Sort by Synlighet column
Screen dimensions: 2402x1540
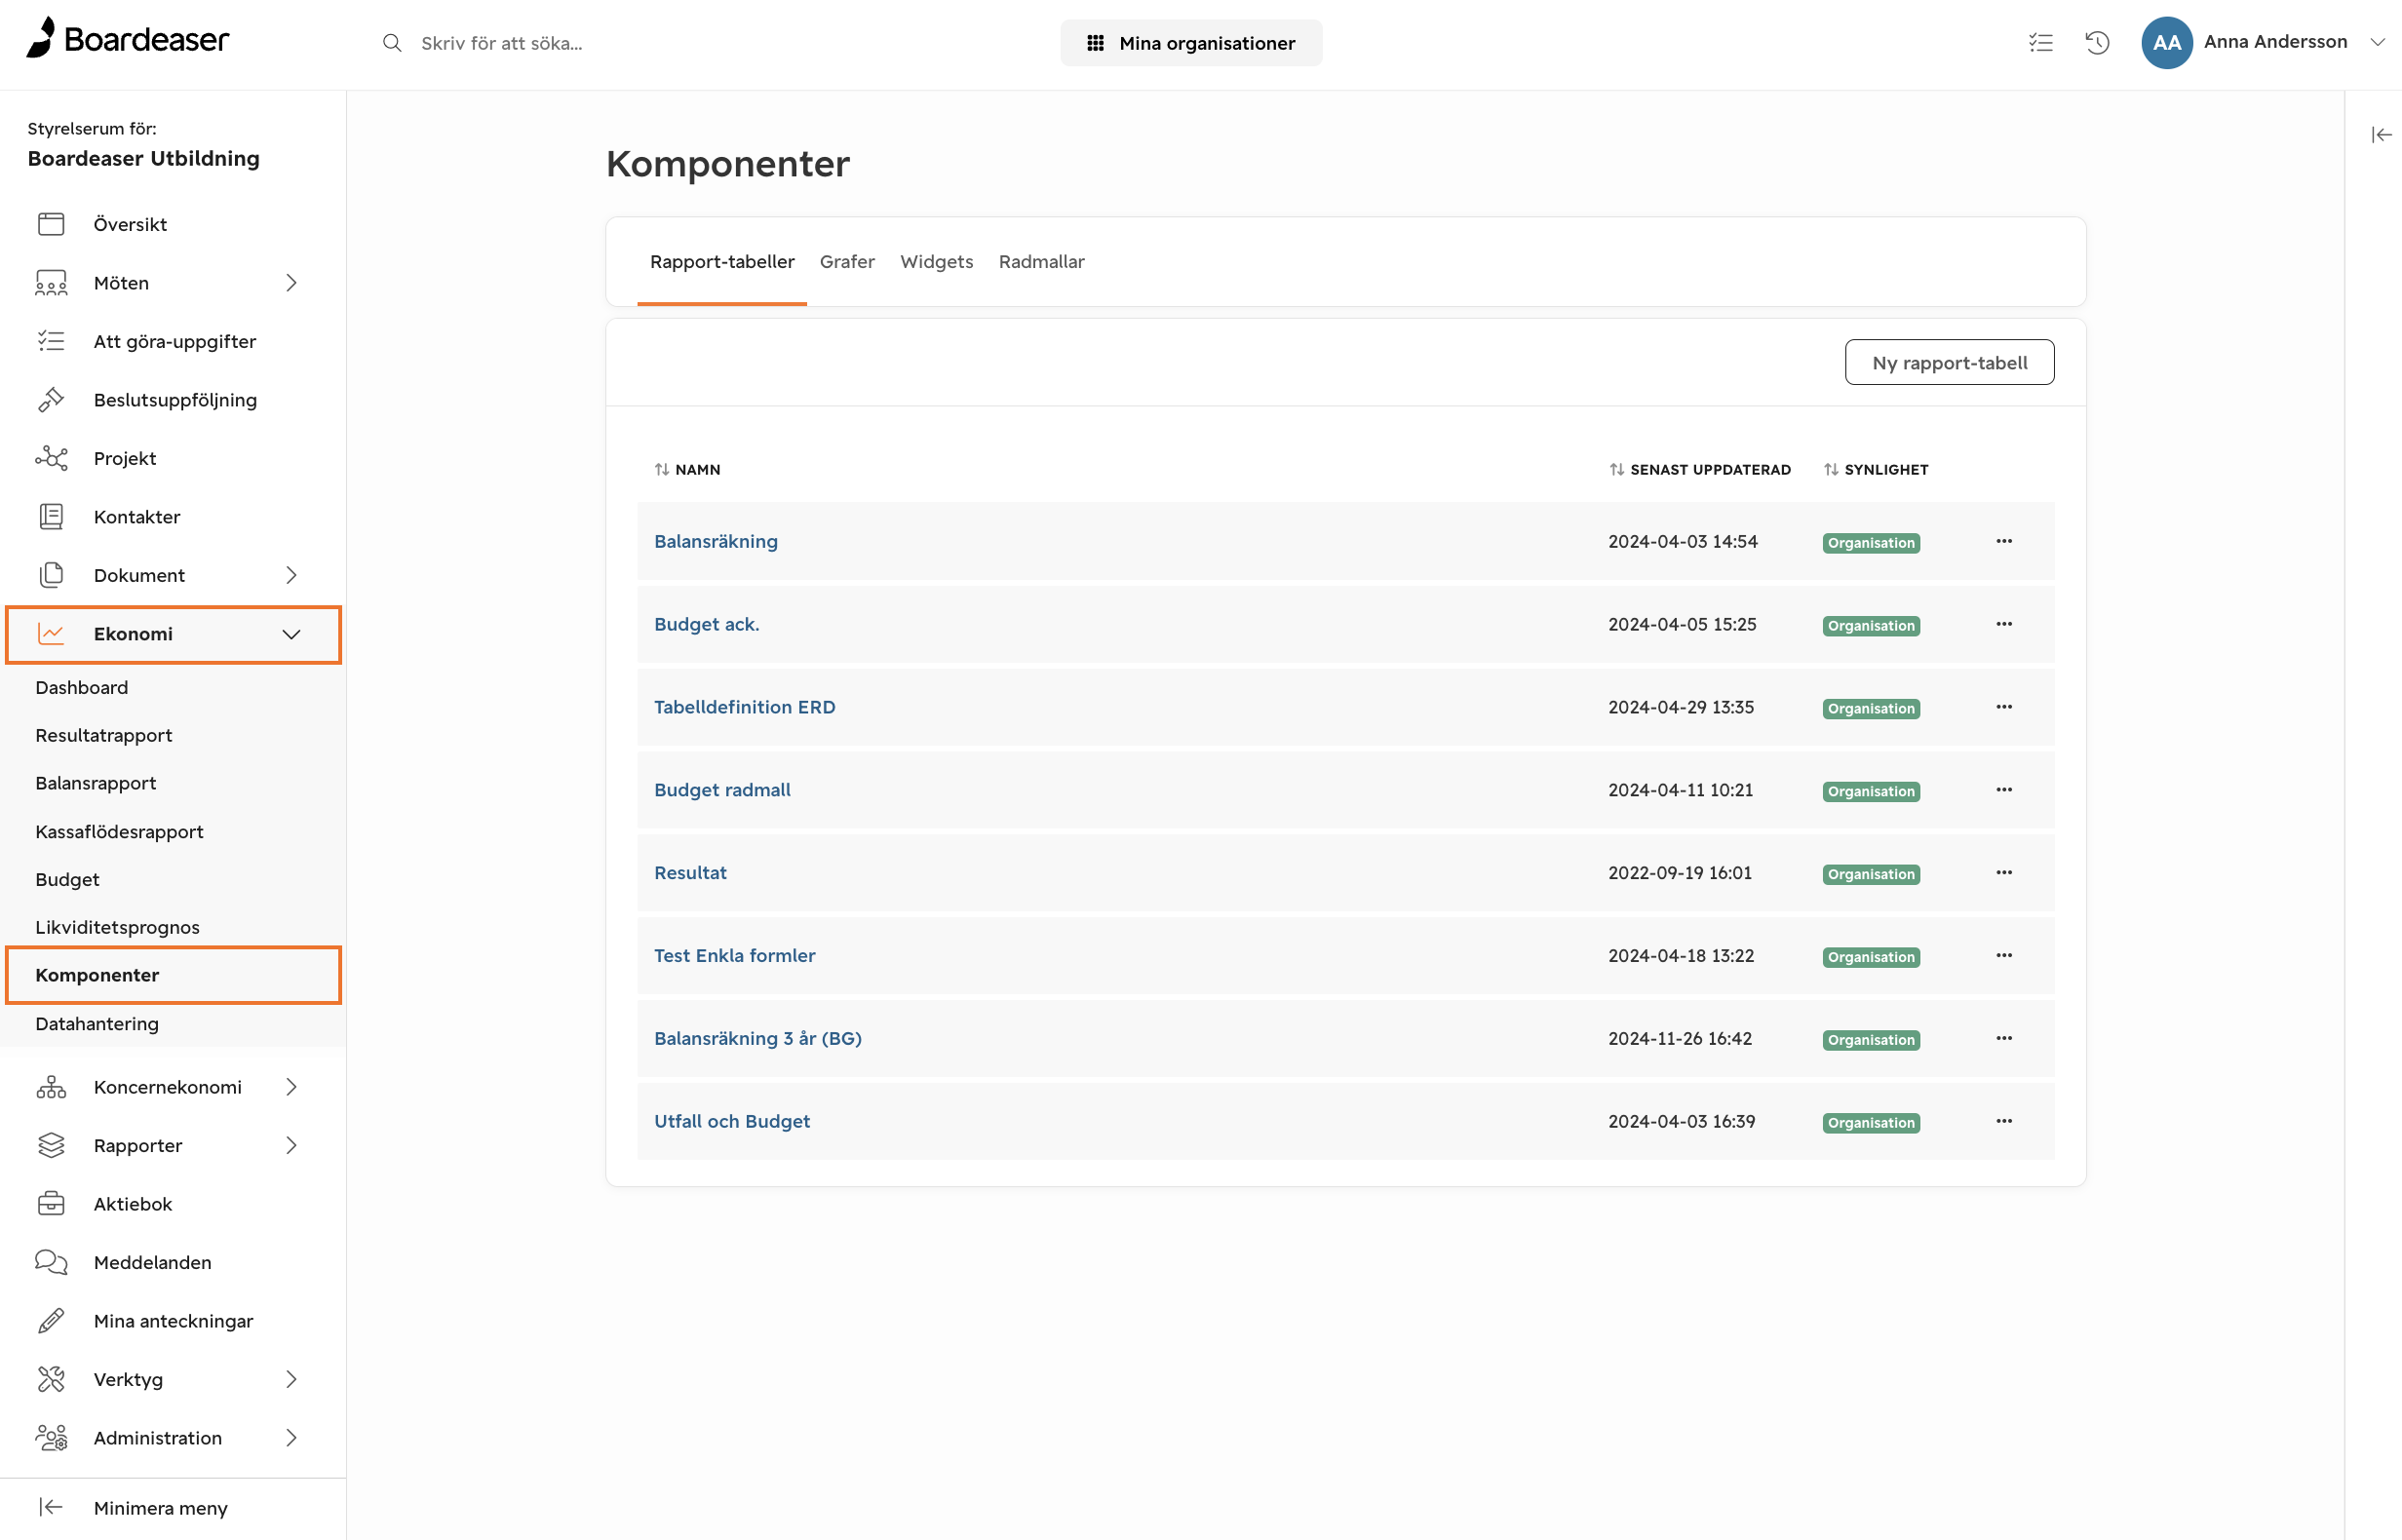pyautogui.click(x=1875, y=470)
